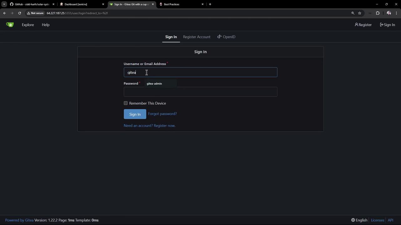
Task: Restore down the browser window
Action: 387,4
